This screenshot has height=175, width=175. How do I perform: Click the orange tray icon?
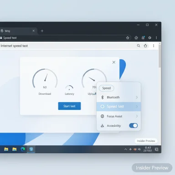pyautogui.click(x=135, y=149)
